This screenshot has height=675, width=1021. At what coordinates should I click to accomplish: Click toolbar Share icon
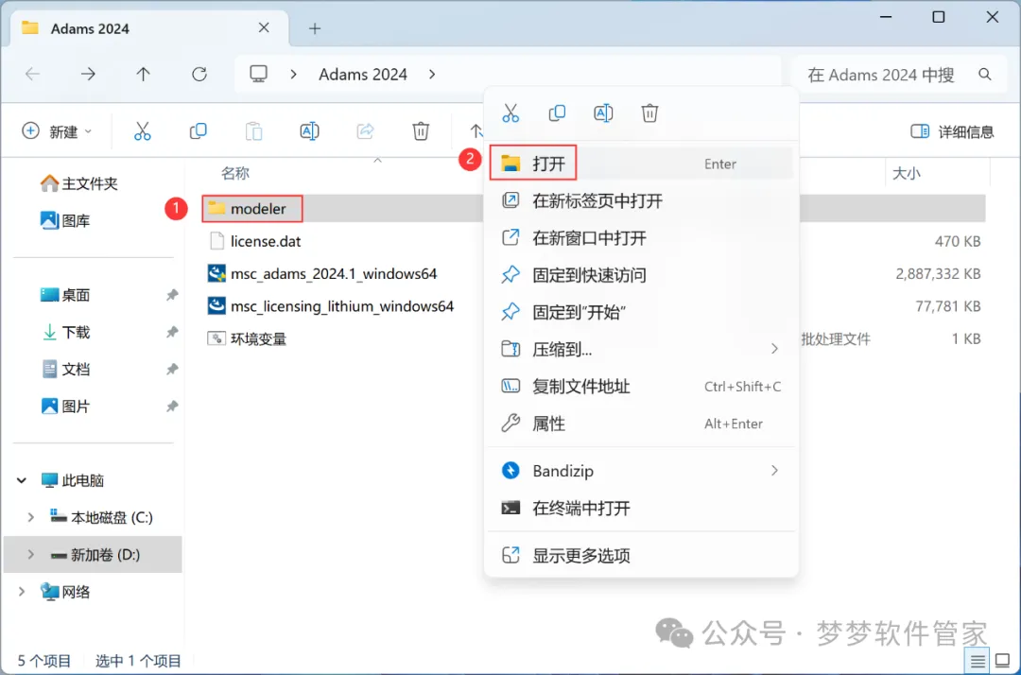coord(365,130)
